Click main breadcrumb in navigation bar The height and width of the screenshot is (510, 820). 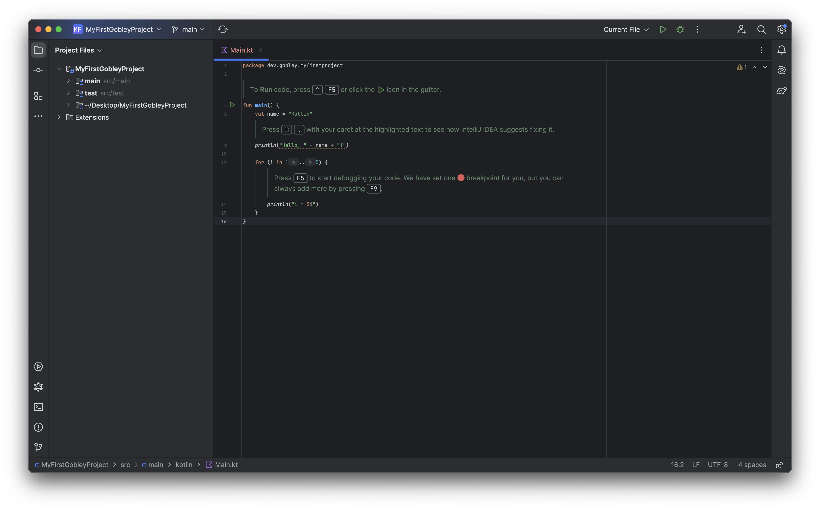(152, 465)
